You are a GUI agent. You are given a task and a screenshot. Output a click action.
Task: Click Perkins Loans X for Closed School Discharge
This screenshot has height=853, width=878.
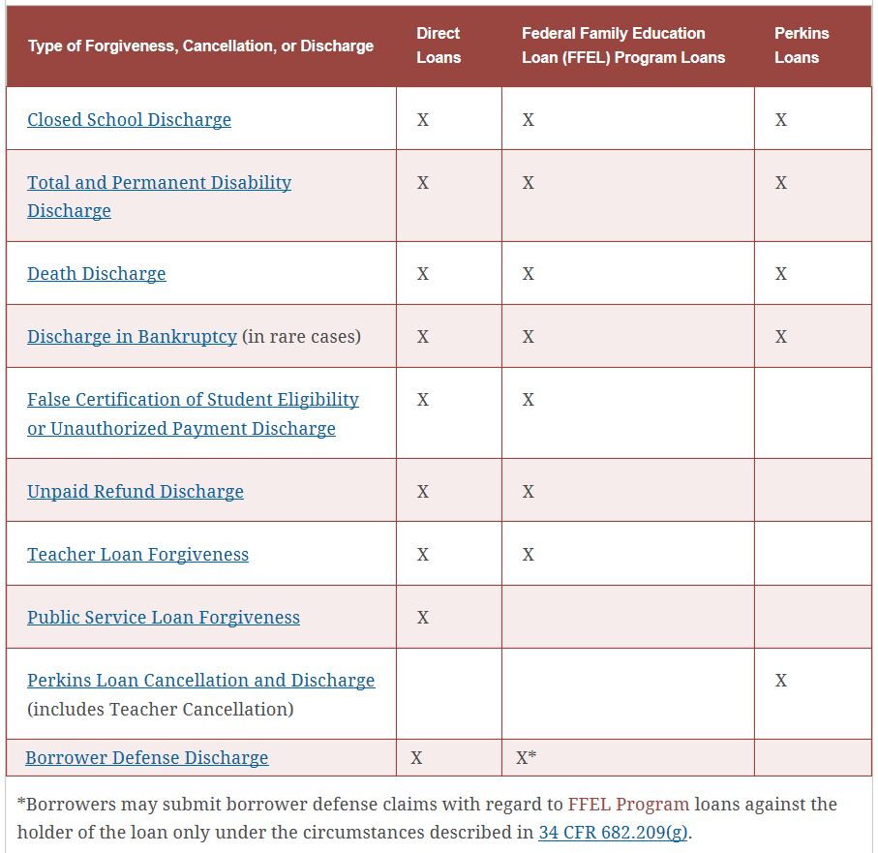coord(781,120)
